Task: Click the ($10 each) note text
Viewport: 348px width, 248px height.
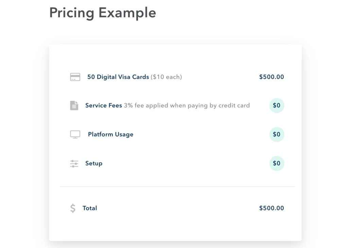Action: coord(166,77)
